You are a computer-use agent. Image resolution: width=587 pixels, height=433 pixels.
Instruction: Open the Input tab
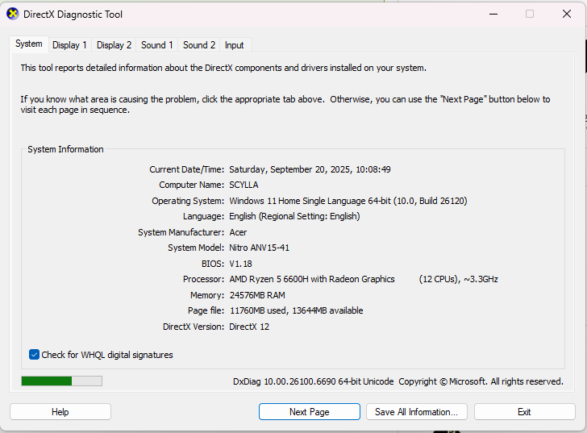point(235,45)
